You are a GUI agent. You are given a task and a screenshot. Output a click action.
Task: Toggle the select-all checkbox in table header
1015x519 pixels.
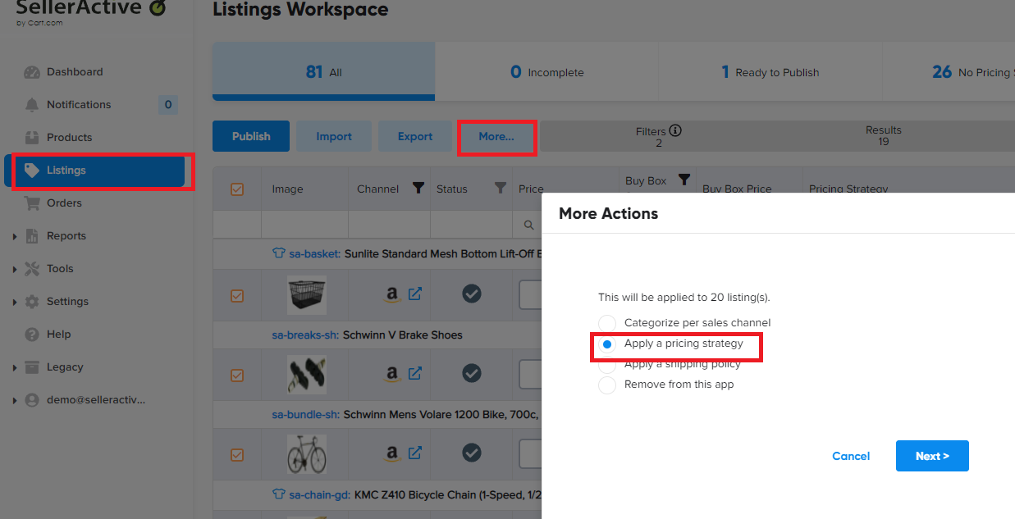point(237,189)
